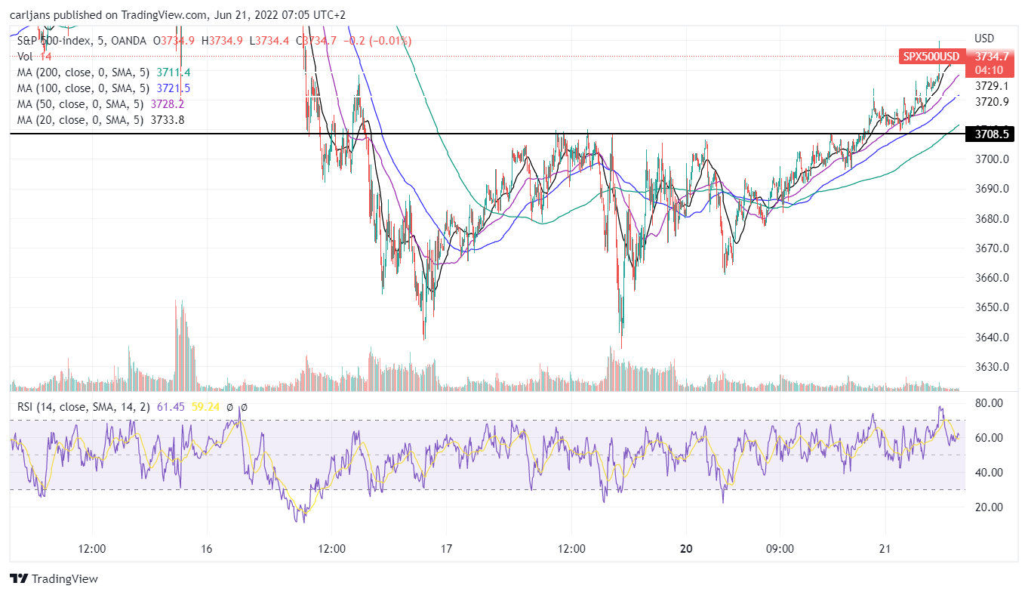
Task: Select the MA 50 indicator legend
Action: click(x=101, y=104)
